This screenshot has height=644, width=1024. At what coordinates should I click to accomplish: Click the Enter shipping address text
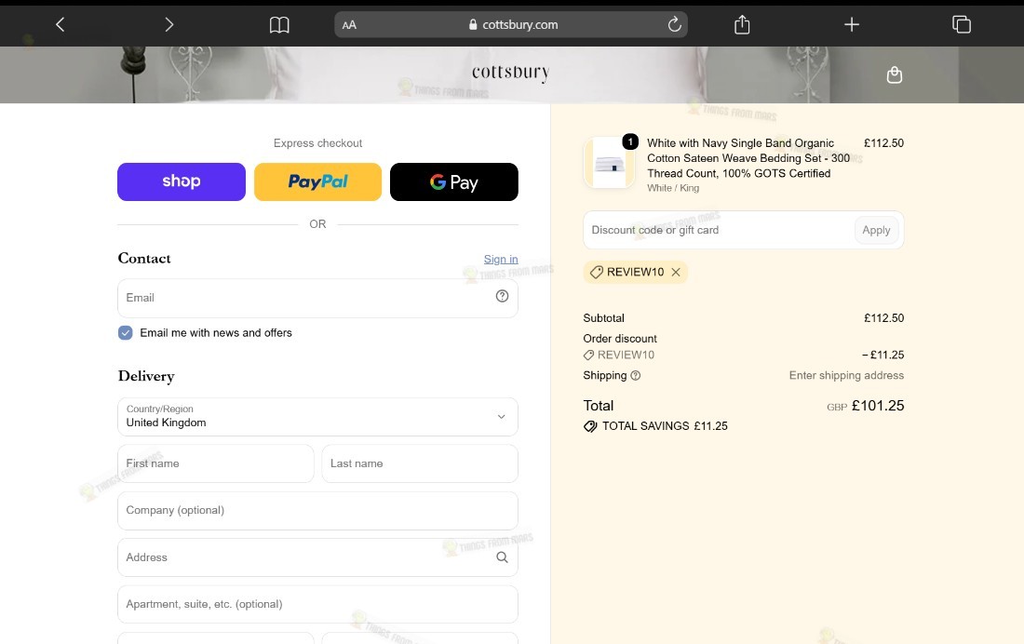846,376
